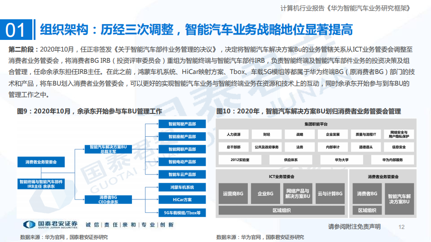Select the 战略 cell

tap(299, 134)
